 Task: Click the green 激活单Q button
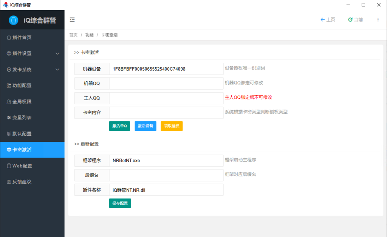point(119,126)
